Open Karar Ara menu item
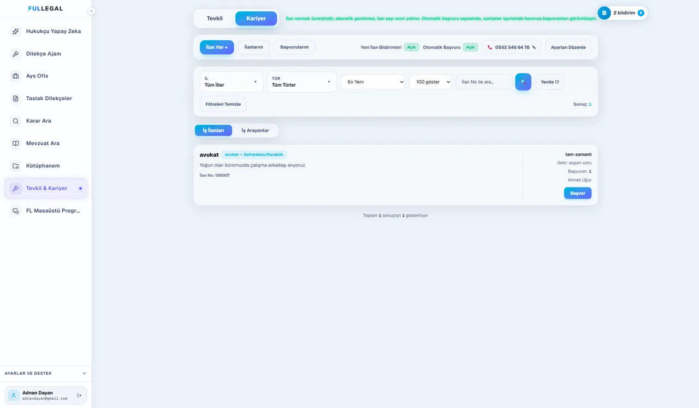This screenshot has width=699, height=408. coord(45,121)
